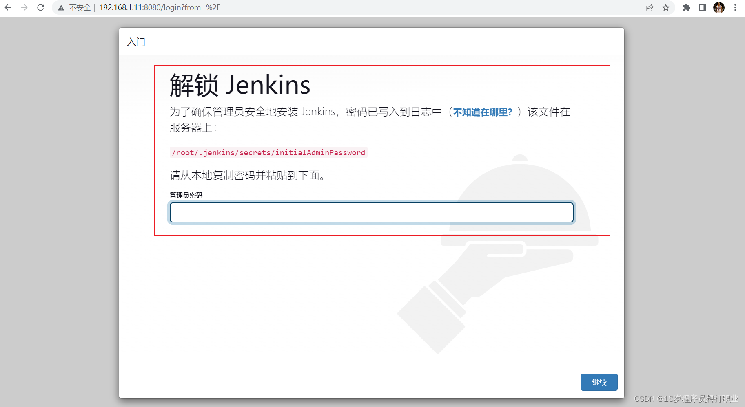Viewport: 745px width, 407px height.
Task: Click the initialAdminPassword file path
Action: pyautogui.click(x=268, y=152)
